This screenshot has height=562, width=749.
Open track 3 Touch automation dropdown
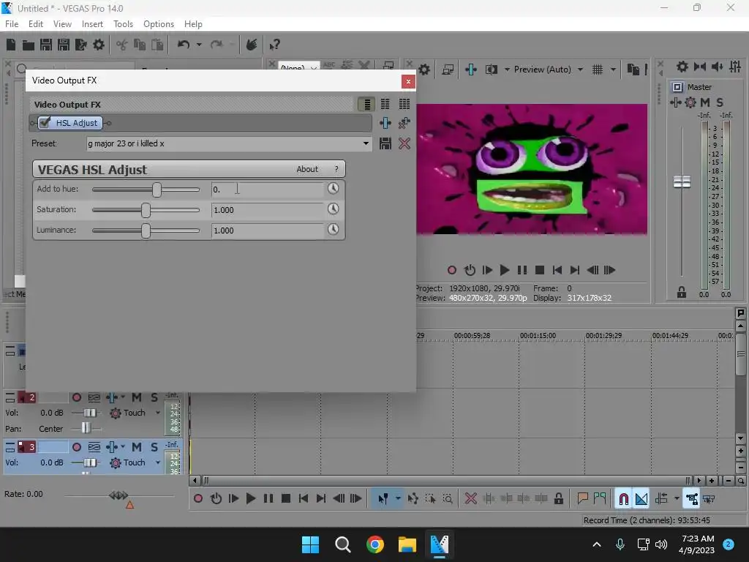click(158, 462)
